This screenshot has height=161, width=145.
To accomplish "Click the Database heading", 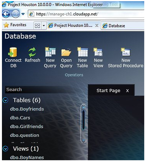I will pyautogui.click(x=20, y=36).
